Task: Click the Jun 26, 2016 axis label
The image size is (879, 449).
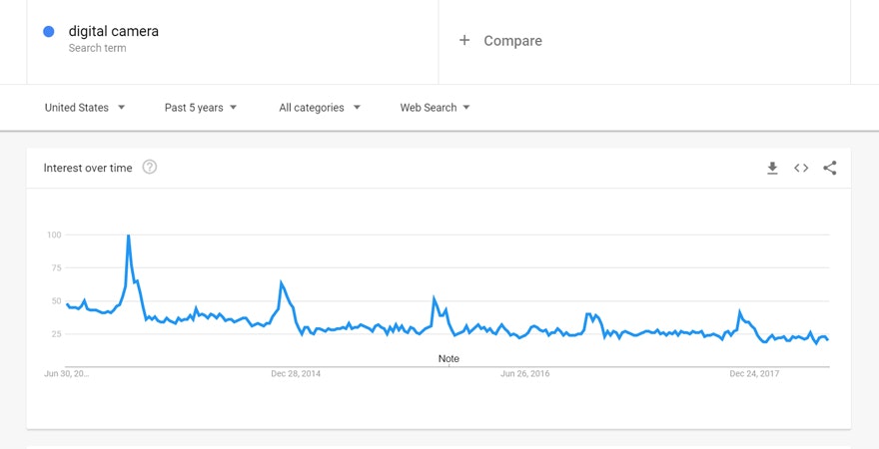Action: 525,374
